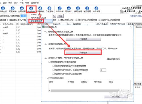Open the 使用说明 user manual icon
Screen dimensions: 142x104
coord(78,9)
